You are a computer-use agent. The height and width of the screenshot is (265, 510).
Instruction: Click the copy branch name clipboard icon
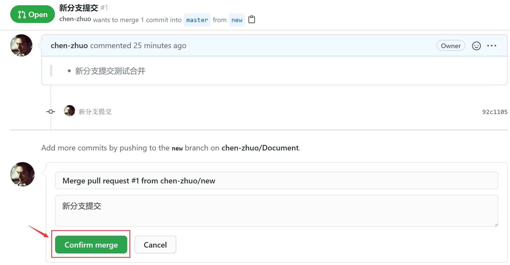[252, 20]
